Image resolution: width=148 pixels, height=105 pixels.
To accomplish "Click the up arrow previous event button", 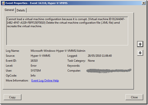I will [140, 44].
